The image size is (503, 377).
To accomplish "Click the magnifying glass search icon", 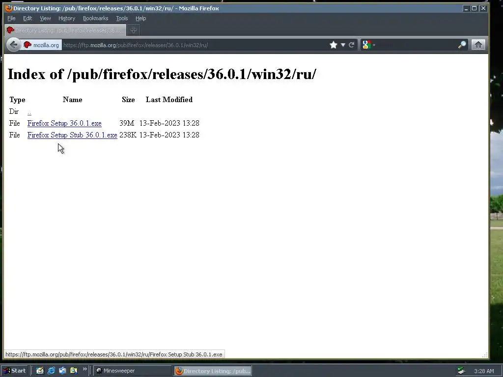I will 462,45.
